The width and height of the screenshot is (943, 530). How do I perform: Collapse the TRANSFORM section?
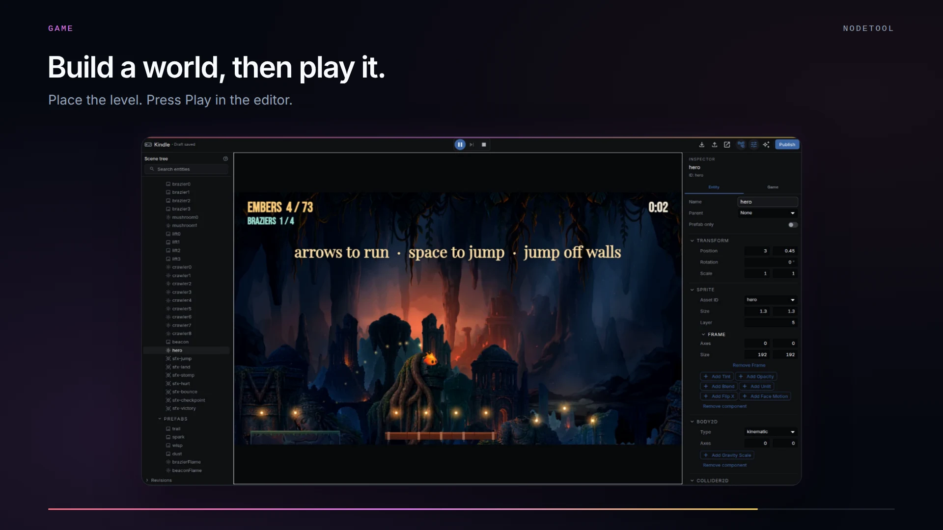tap(692, 240)
